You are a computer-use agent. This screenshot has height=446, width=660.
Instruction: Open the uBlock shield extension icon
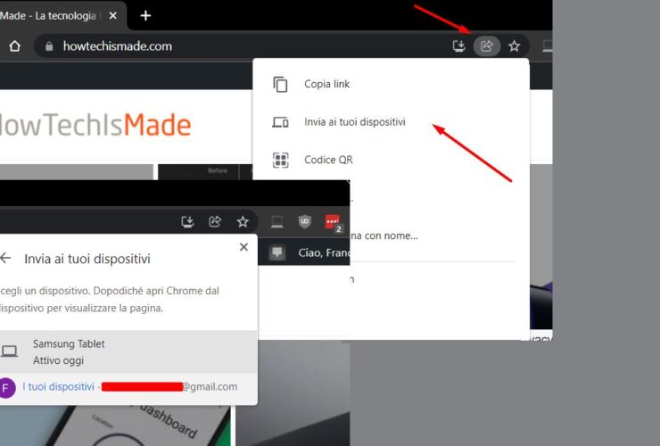tap(305, 221)
